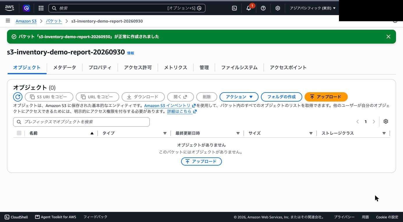Image resolution: width=403 pixels, height=222 pixels.
Task: Tick the select-all objects checkbox
Action: [19, 133]
